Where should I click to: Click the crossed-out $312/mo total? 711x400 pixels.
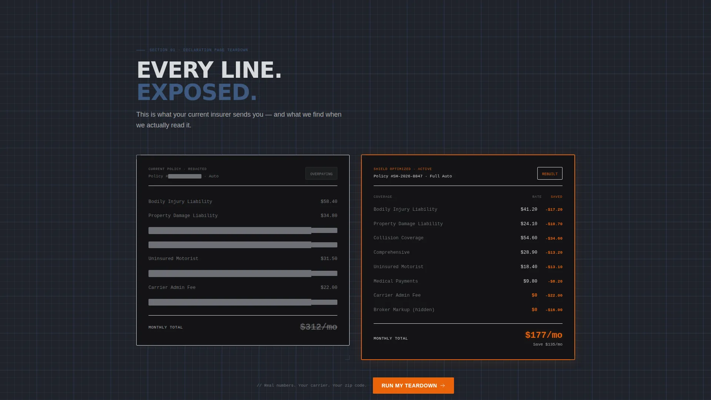point(318,327)
